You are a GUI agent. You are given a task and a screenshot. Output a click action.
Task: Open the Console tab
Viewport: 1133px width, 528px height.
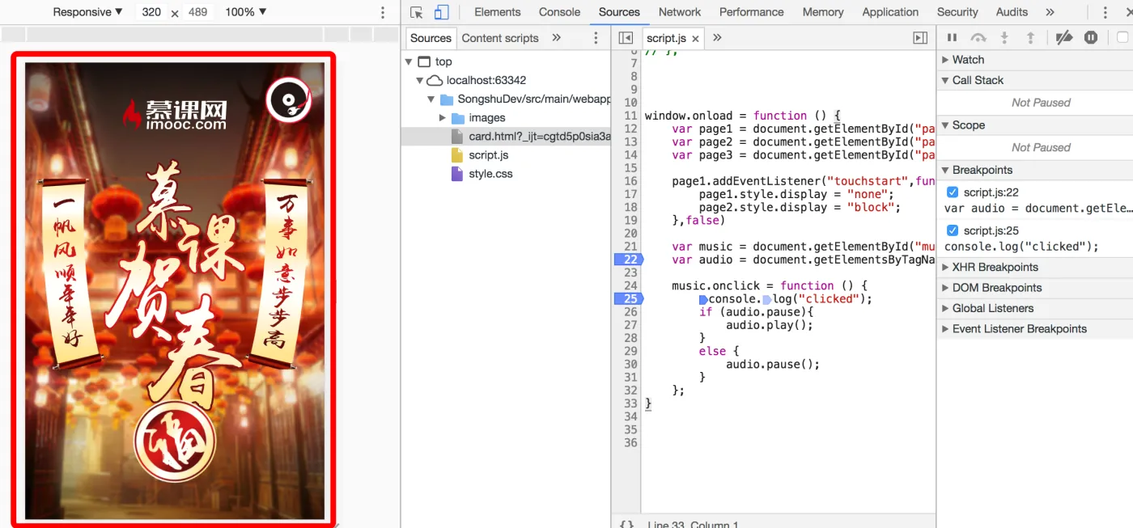[x=559, y=12]
